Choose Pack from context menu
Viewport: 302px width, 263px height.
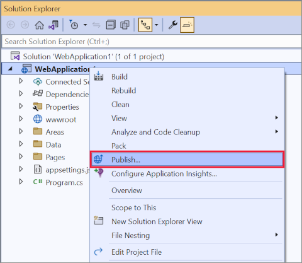[187, 146]
